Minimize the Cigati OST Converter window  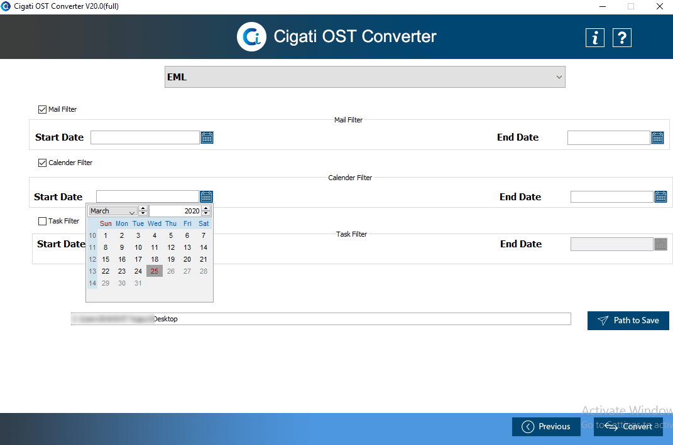pyautogui.click(x=603, y=6)
